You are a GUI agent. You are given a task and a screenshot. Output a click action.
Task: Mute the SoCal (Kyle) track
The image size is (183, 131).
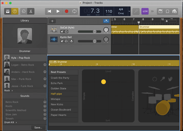click(x=62, y=32)
